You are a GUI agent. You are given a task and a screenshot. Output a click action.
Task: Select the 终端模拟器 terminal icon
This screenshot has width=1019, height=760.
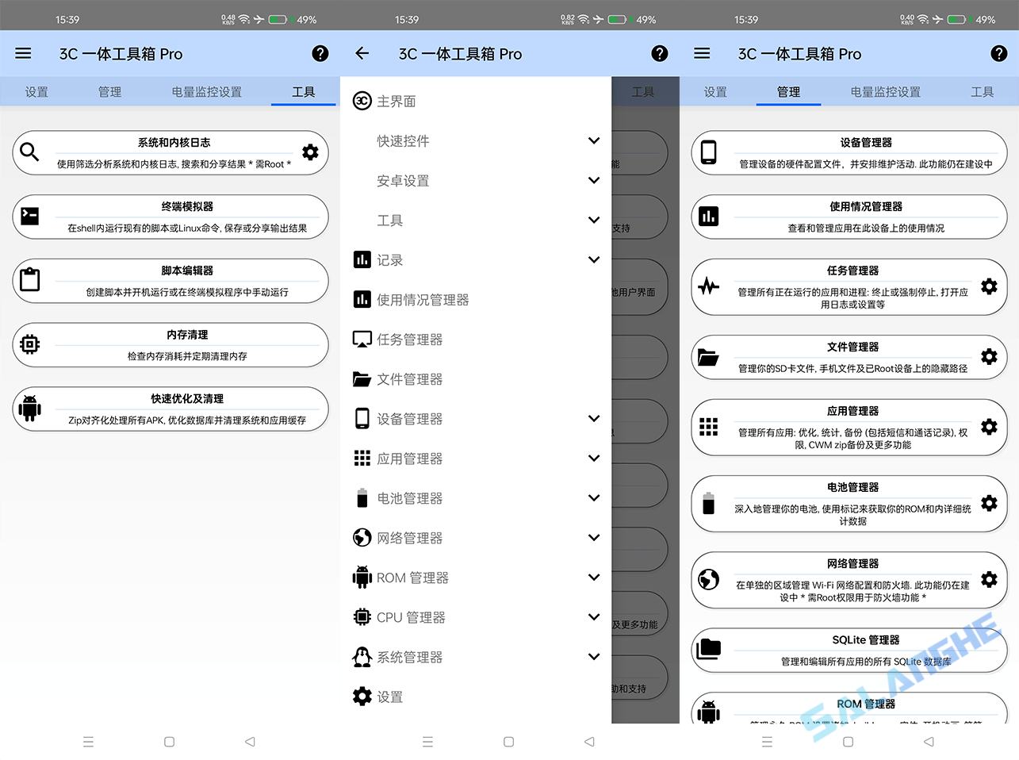[x=31, y=217]
